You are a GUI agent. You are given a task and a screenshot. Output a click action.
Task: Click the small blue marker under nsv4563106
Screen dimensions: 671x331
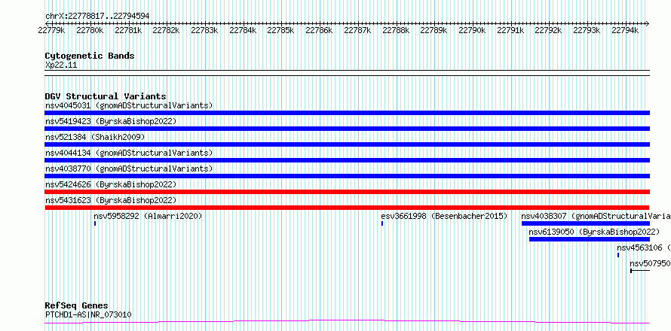coord(618,255)
